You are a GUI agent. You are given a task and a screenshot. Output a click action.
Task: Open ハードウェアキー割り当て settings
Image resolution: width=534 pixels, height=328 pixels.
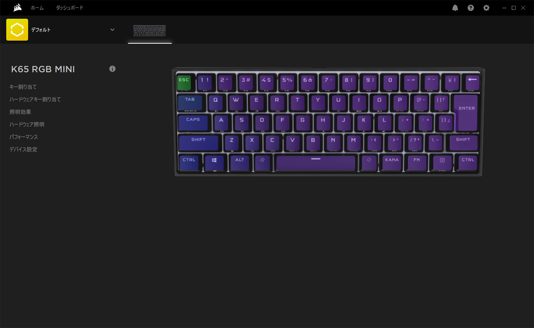pyautogui.click(x=35, y=99)
